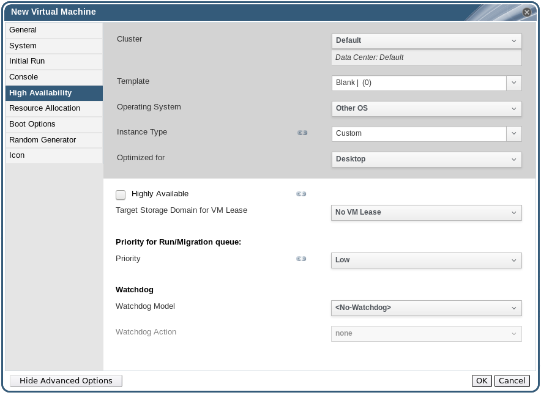Go to the Resource Allocation tab
Screen dimensions: 541x395
54,108
